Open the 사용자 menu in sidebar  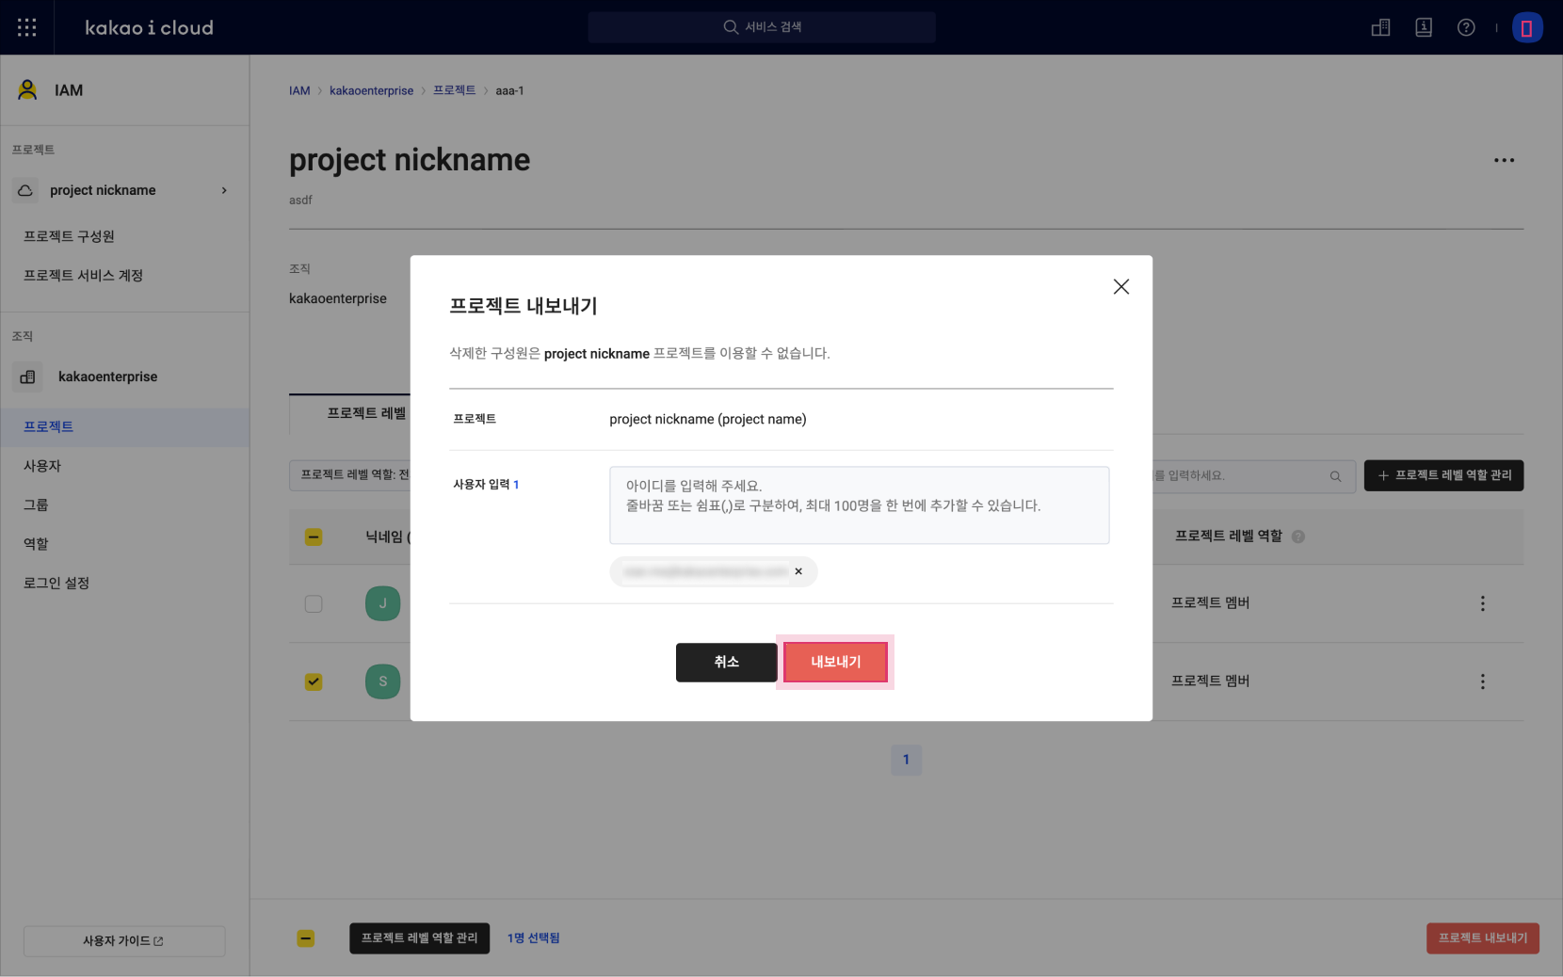42,466
